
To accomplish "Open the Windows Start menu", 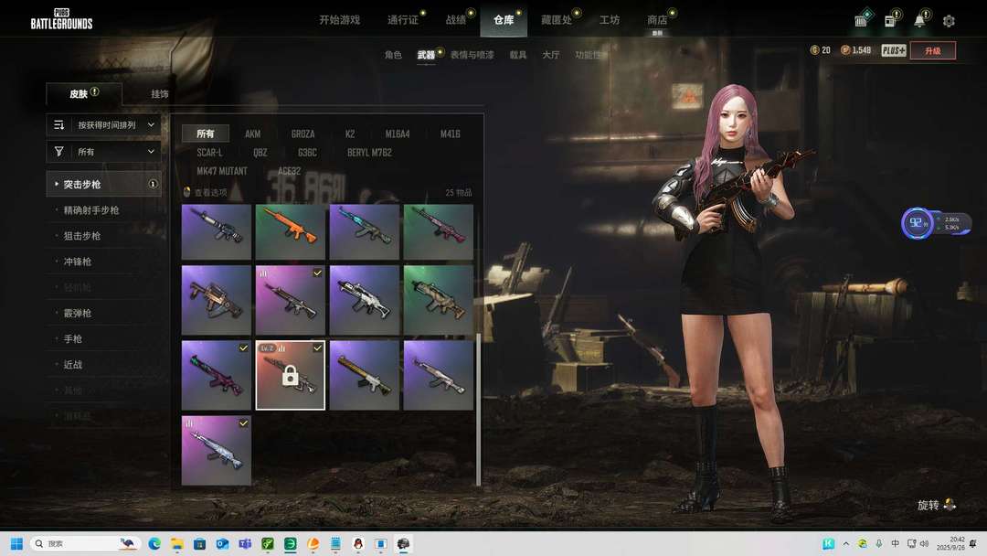I will [x=17, y=543].
